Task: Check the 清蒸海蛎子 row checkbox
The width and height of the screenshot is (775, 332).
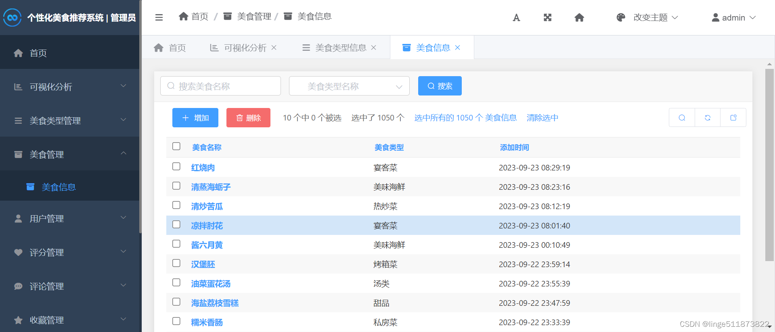Action: tap(176, 186)
